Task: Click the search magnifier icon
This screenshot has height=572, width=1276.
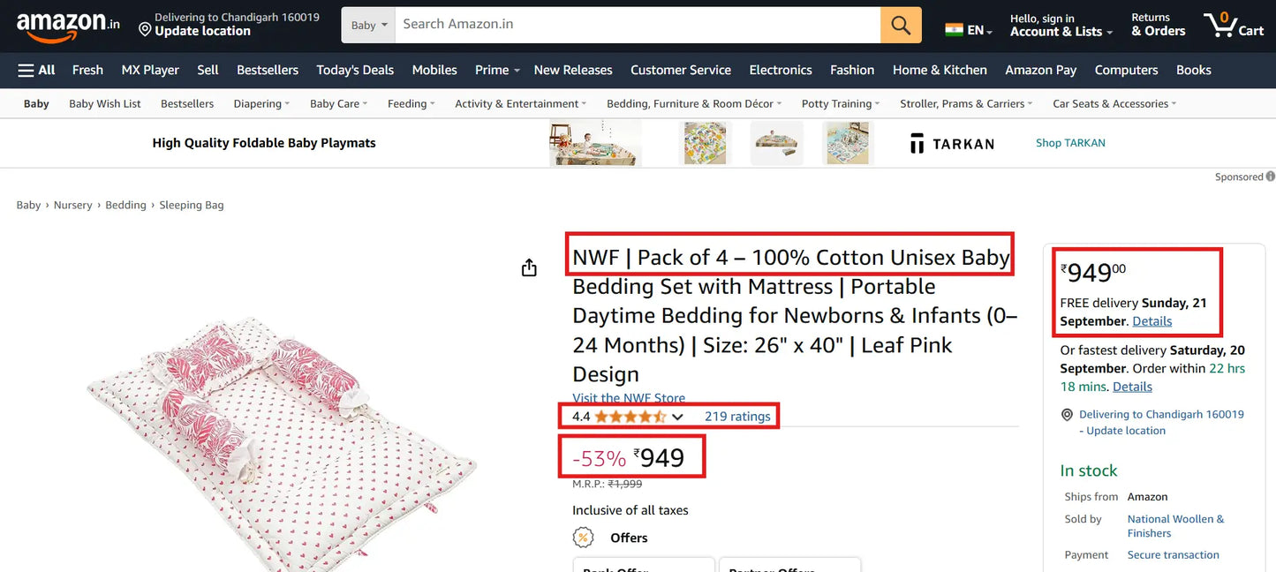Action: 900,24
